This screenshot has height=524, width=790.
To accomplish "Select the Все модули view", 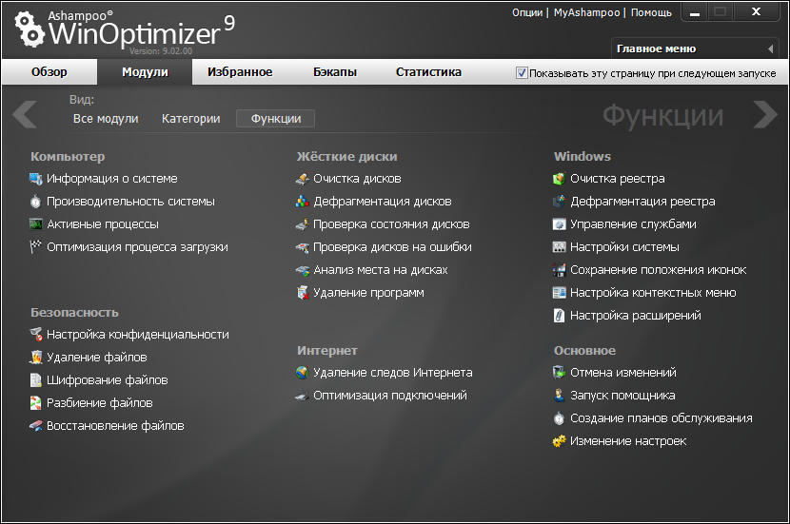I will tap(106, 119).
